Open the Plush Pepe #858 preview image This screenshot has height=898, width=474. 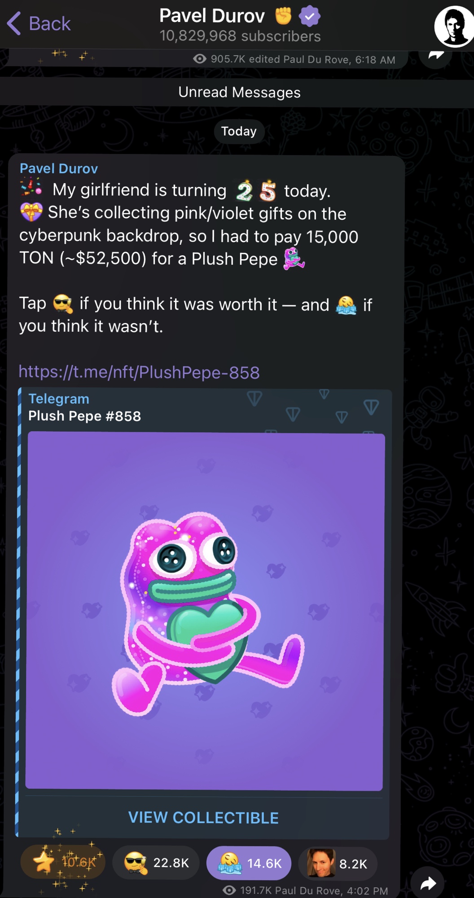click(205, 611)
